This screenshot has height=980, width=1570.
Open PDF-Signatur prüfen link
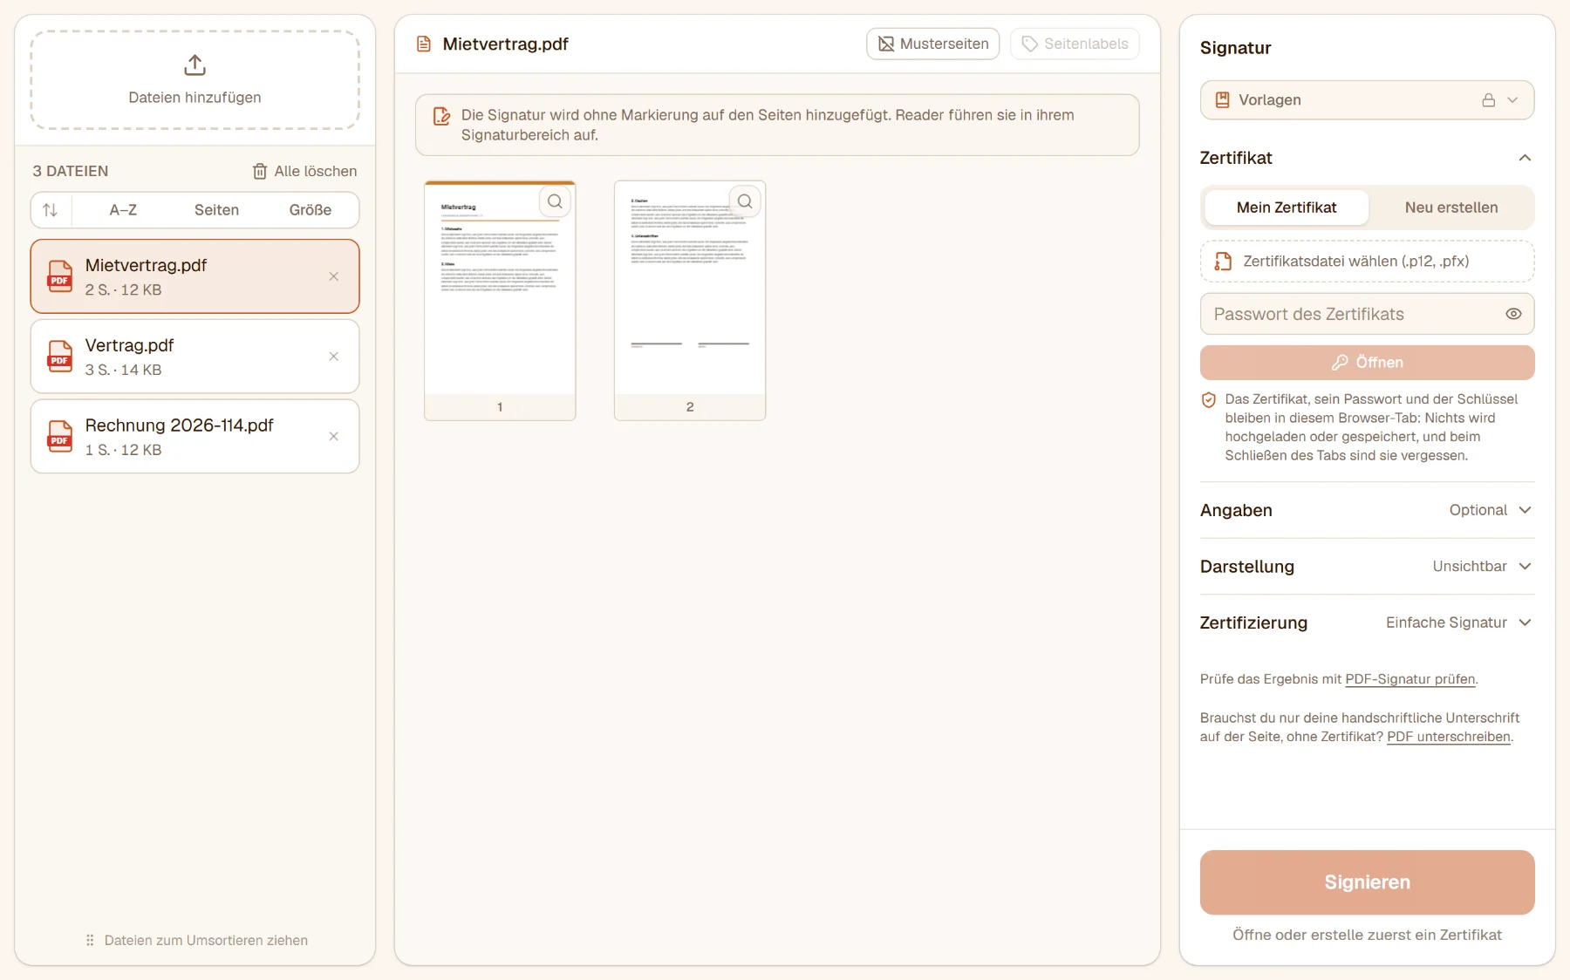coord(1410,679)
